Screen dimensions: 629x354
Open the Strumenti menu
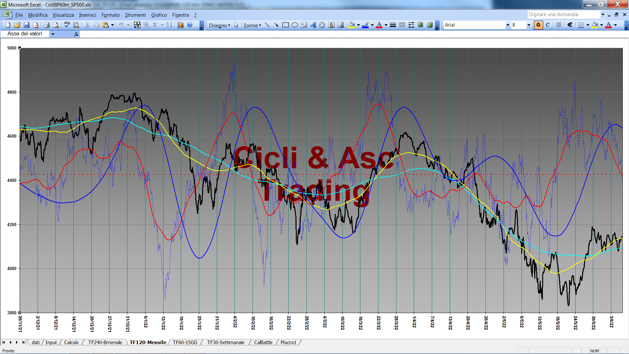tap(135, 15)
